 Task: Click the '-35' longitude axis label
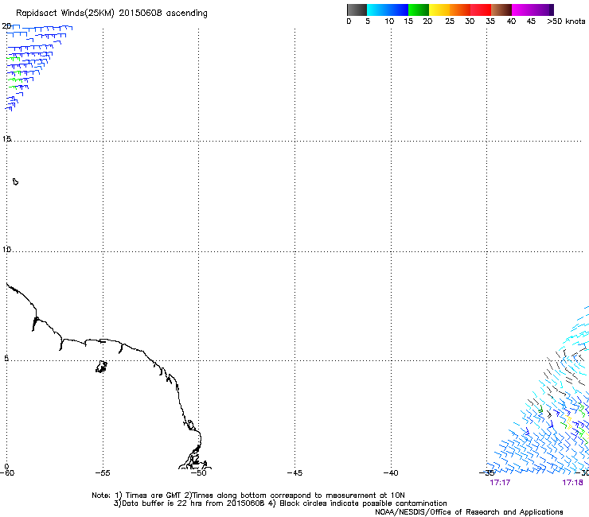coord(487,472)
